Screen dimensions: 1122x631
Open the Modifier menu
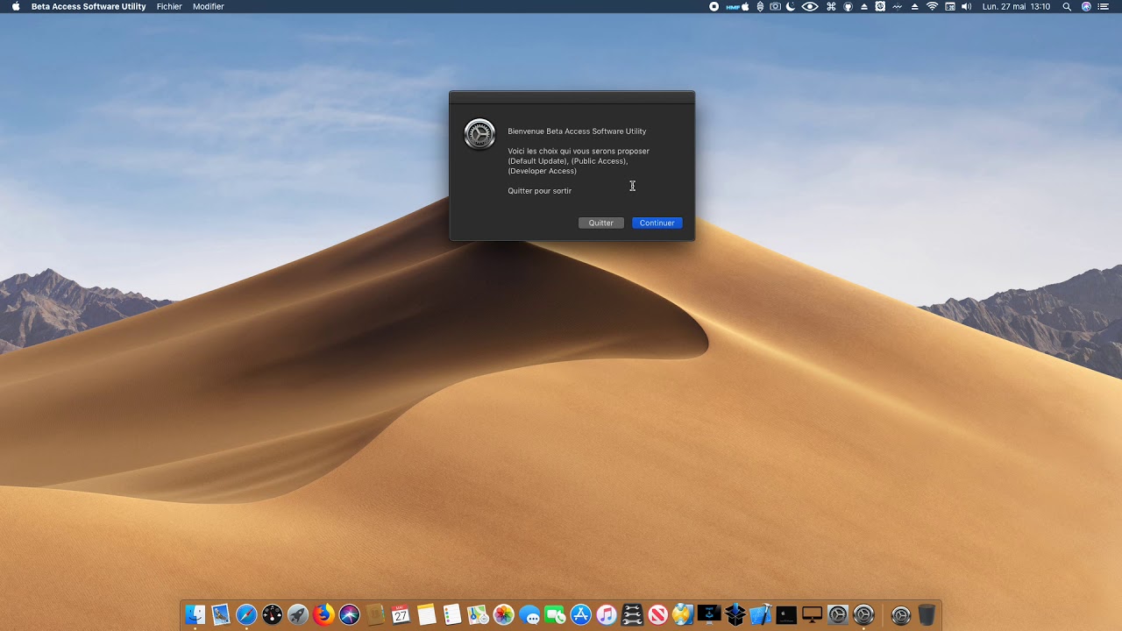(209, 6)
